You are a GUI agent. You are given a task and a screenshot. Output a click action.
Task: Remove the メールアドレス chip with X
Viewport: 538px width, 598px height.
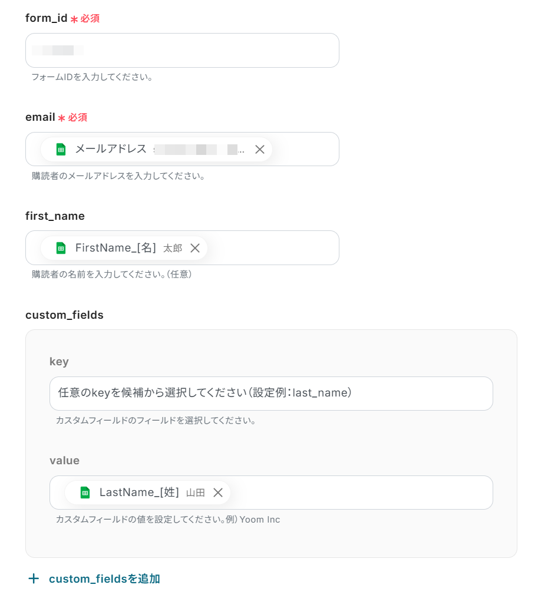(x=260, y=150)
